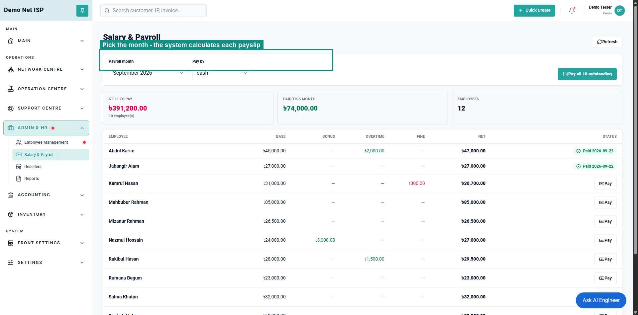
Task: Click the search customer input field
Action: click(154, 11)
